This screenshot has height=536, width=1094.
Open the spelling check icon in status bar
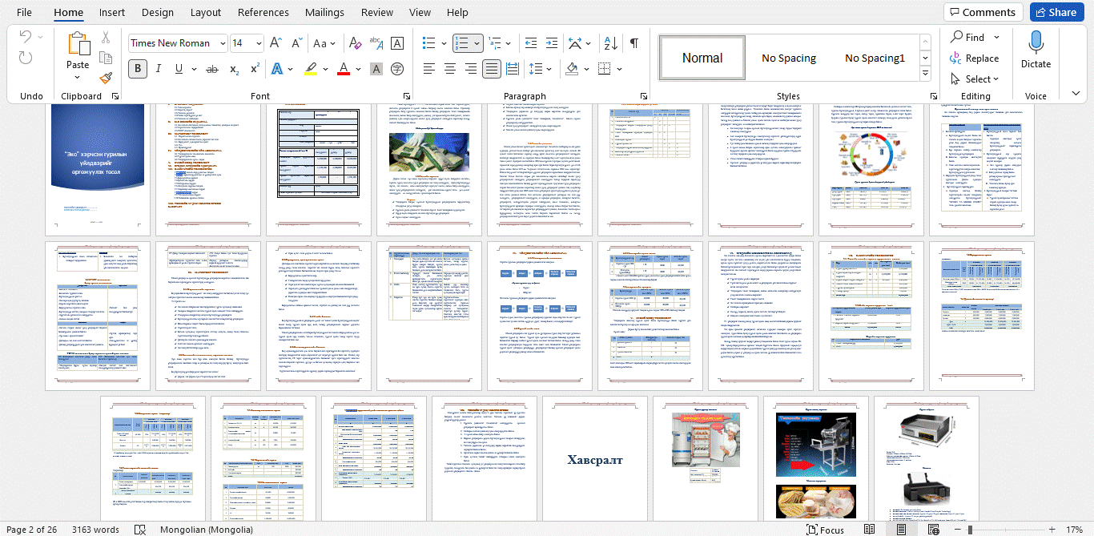[x=140, y=530]
